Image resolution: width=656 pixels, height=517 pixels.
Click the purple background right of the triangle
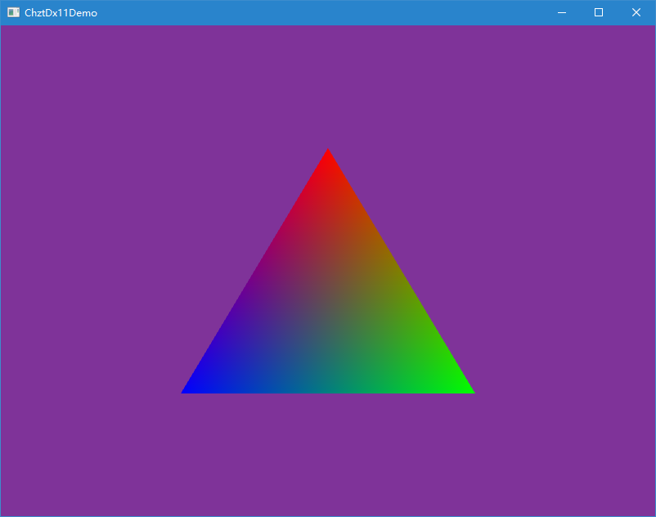click(564, 270)
